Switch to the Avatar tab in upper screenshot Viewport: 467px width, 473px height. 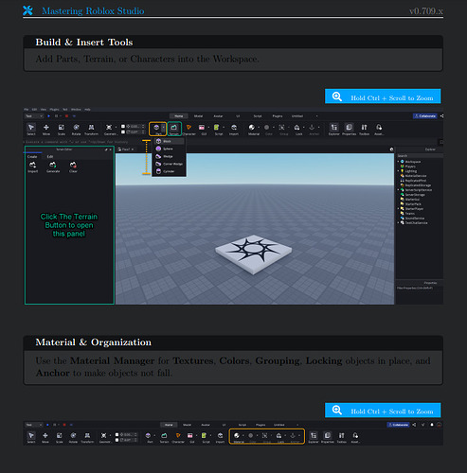pos(218,116)
